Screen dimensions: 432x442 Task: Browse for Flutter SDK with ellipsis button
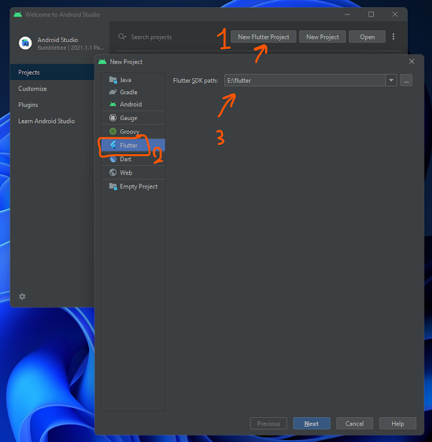(x=406, y=80)
